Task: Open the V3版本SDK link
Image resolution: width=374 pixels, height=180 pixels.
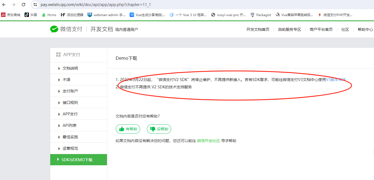Action: (x=336, y=80)
